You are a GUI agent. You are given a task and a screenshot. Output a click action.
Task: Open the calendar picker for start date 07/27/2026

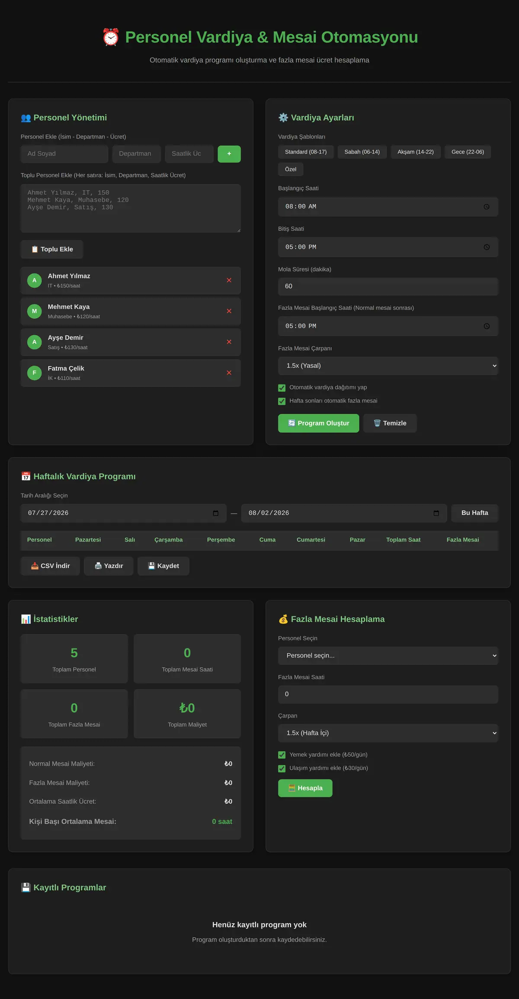tap(216, 513)
